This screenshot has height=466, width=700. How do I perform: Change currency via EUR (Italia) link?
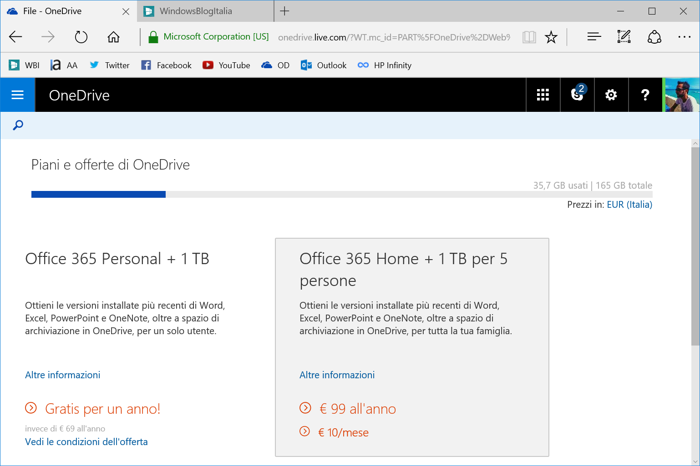click(629, 205)
